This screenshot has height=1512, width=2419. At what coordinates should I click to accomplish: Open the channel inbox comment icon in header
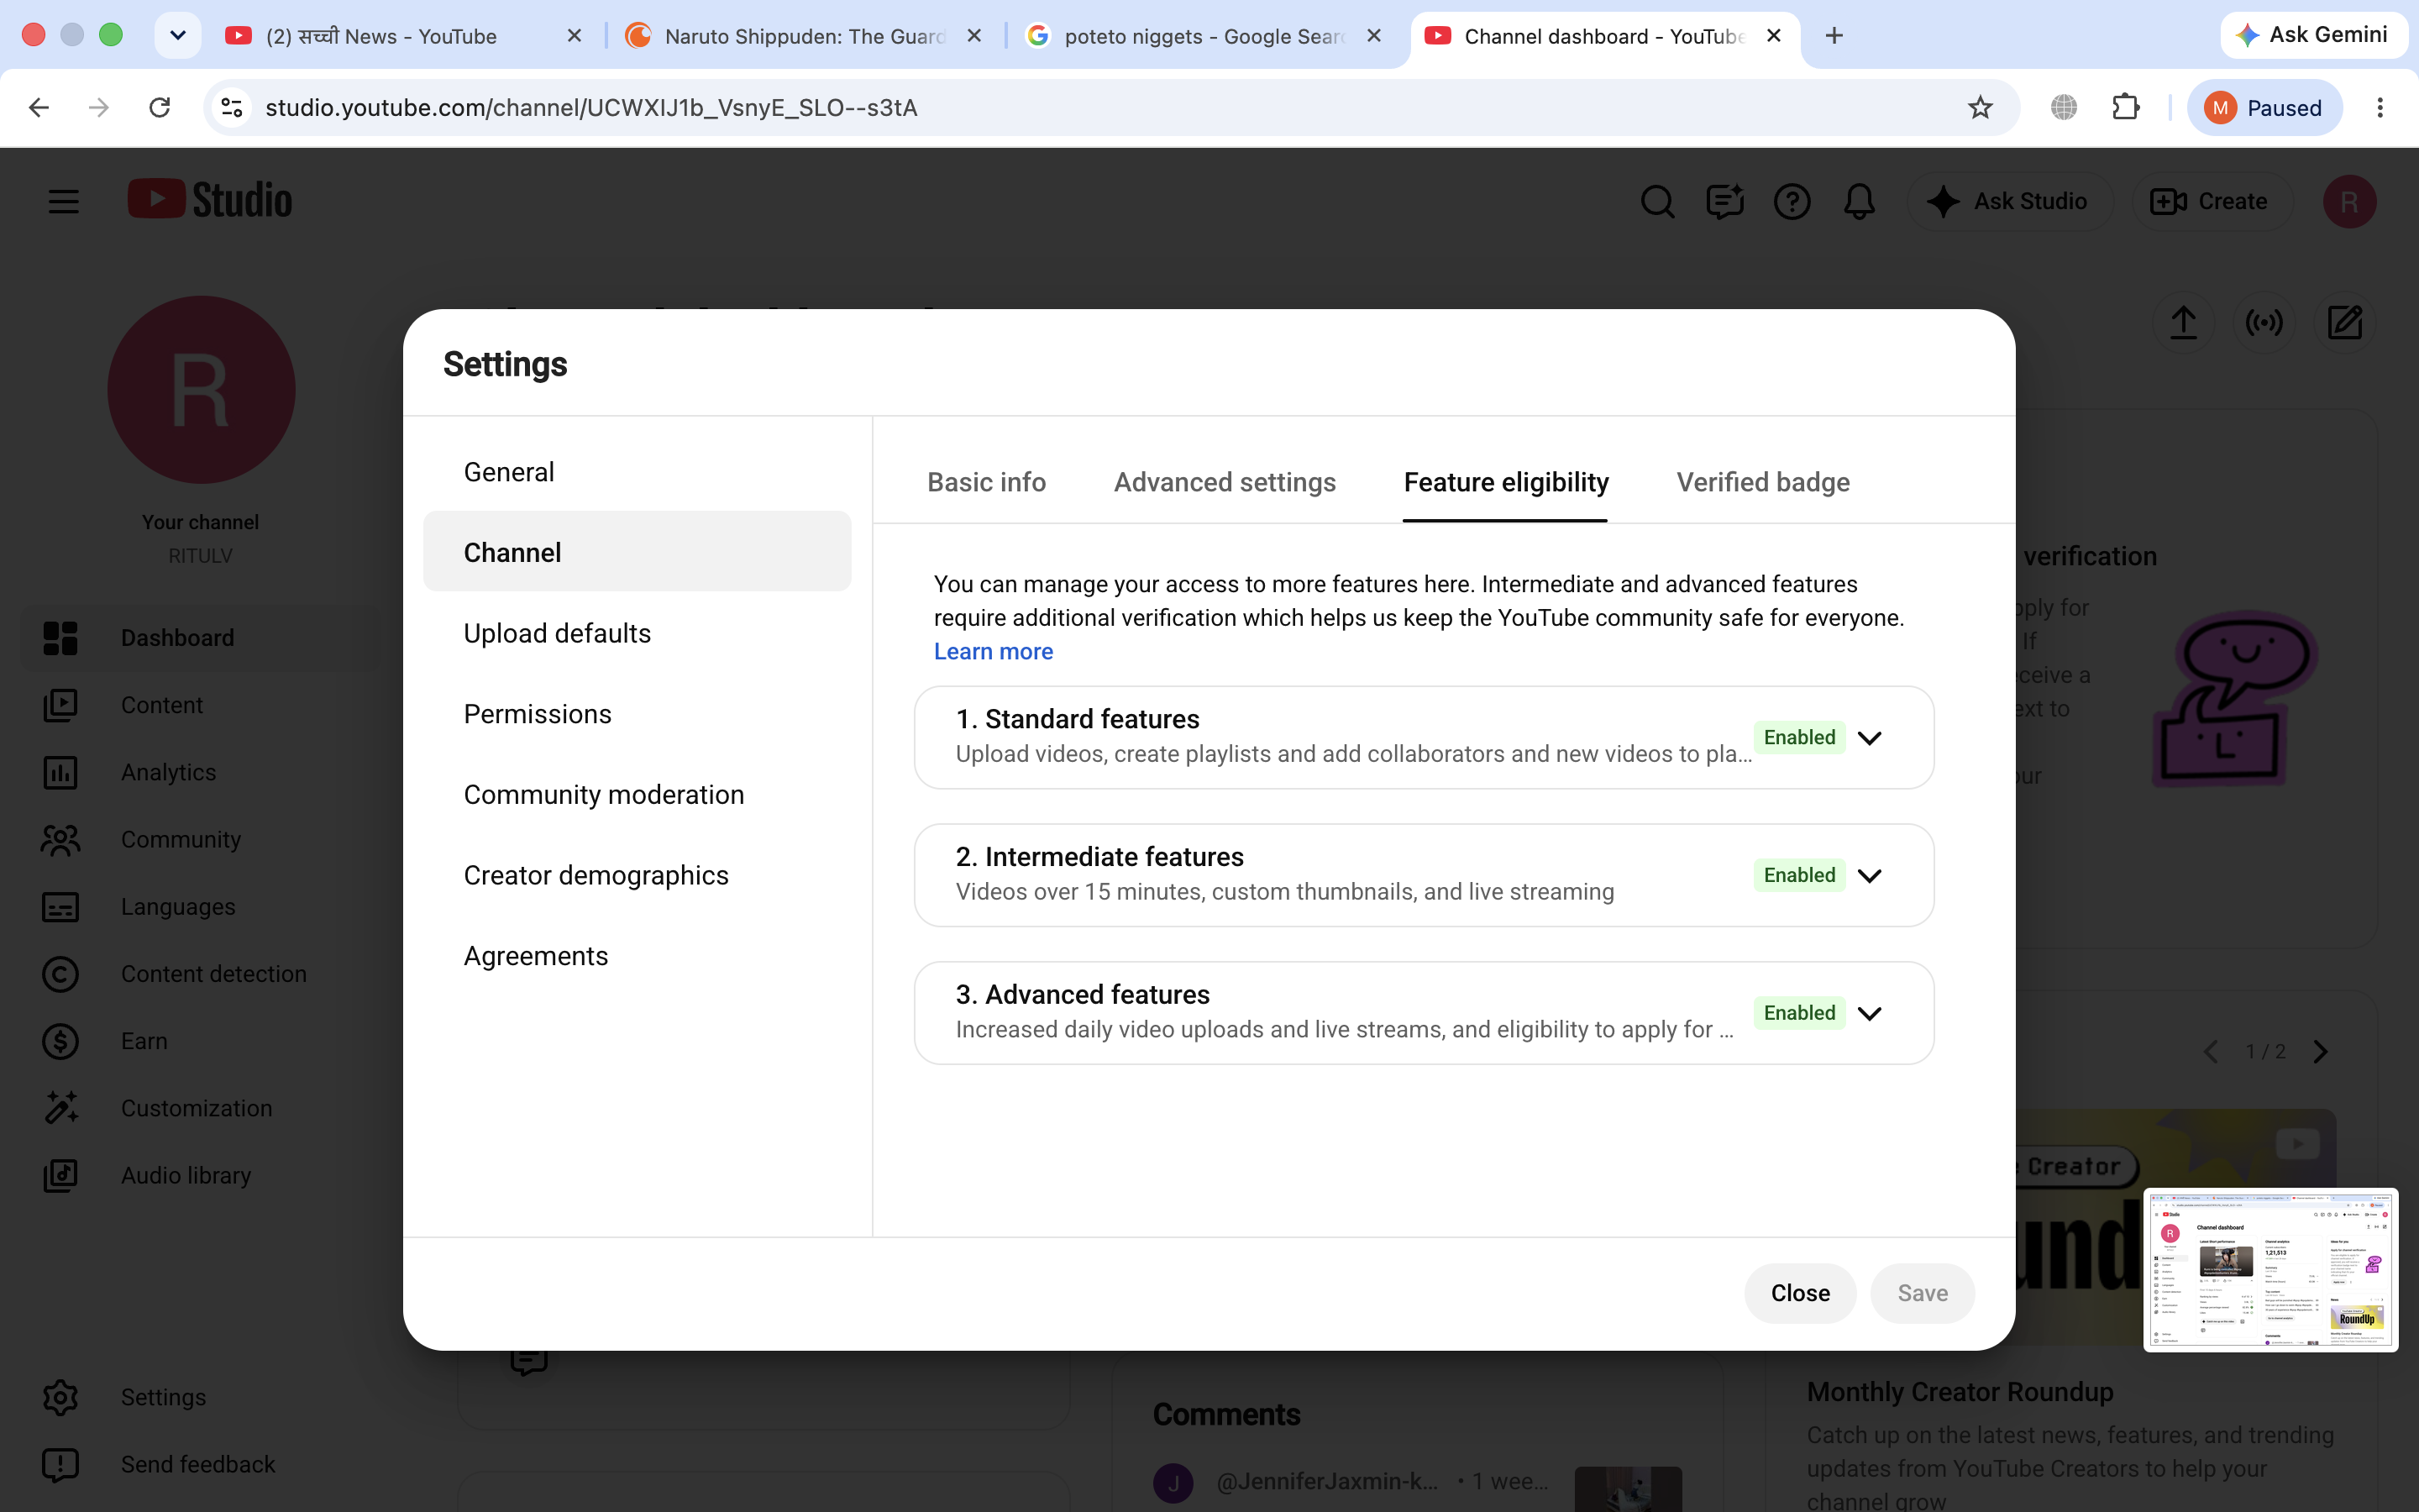coord(1724,202)
